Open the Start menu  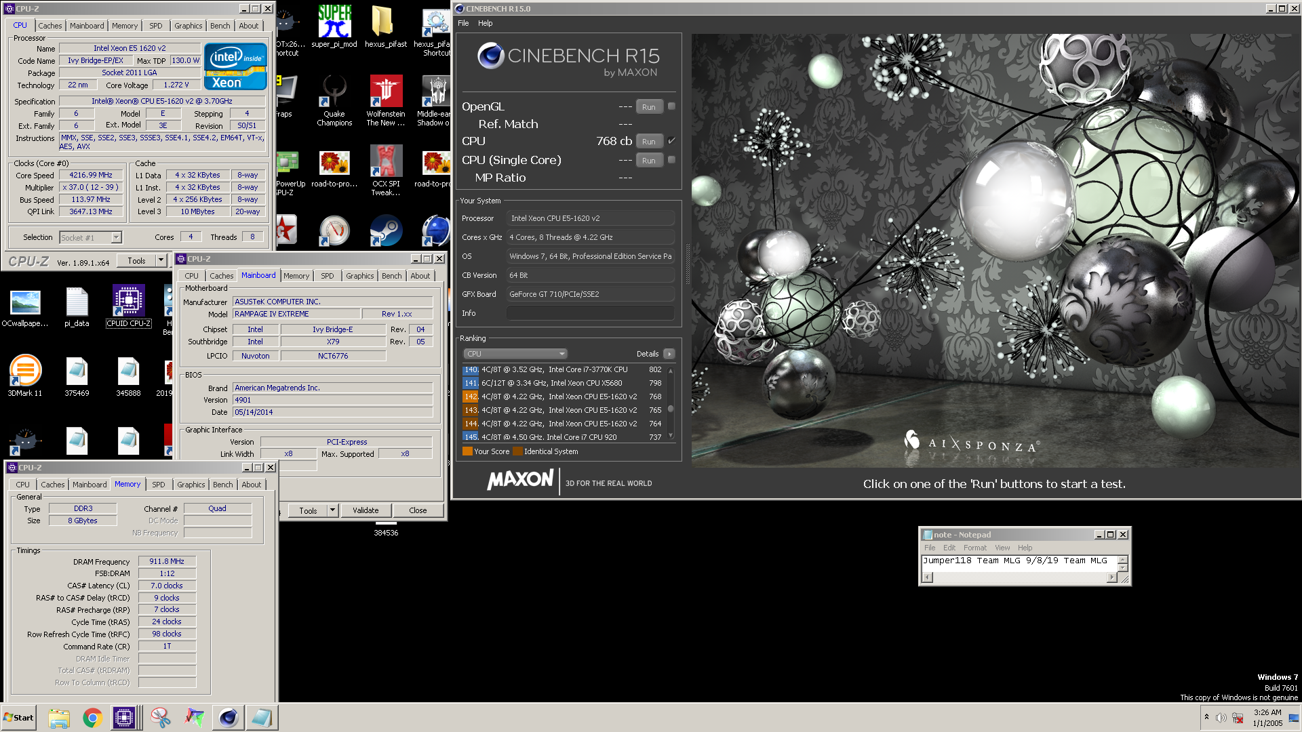[19, 718]
